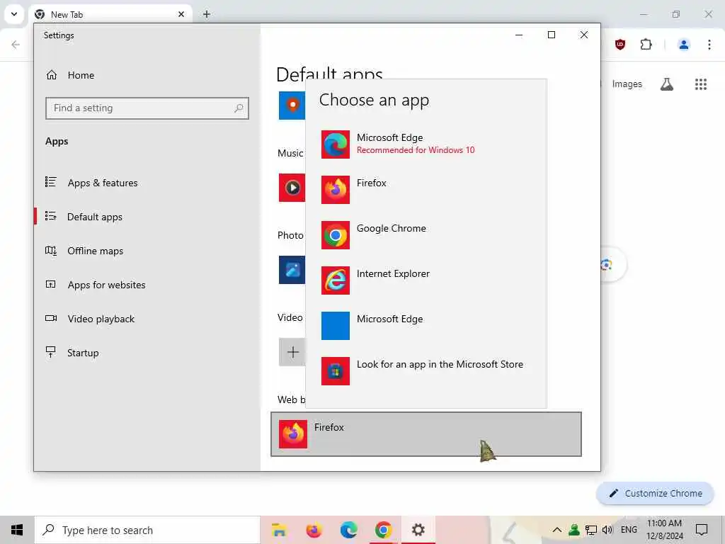This screenshot has height=544, width=725.
Task: Switch to New Tab in Chrome
Action: [x=110, y=14]
